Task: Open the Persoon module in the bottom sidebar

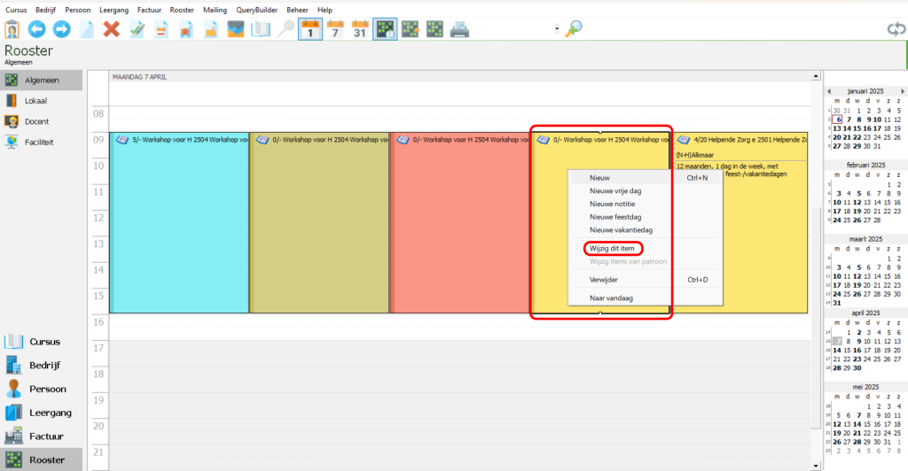Action: (x=41, y=389)
